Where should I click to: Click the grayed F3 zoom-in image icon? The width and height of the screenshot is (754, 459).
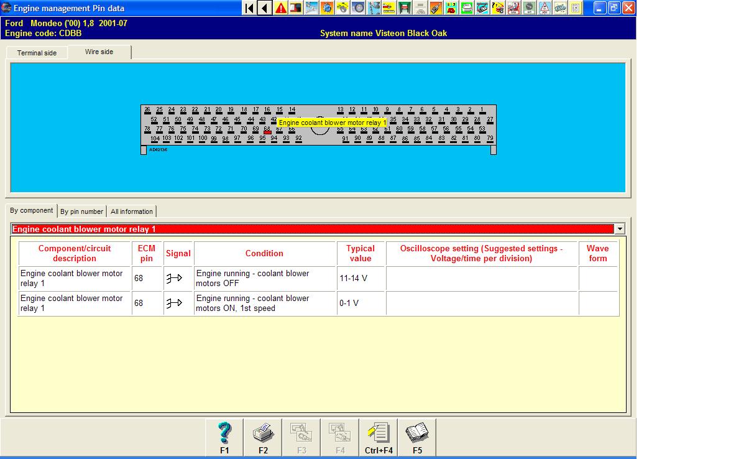pyautogui.click(x=301, y=438)
